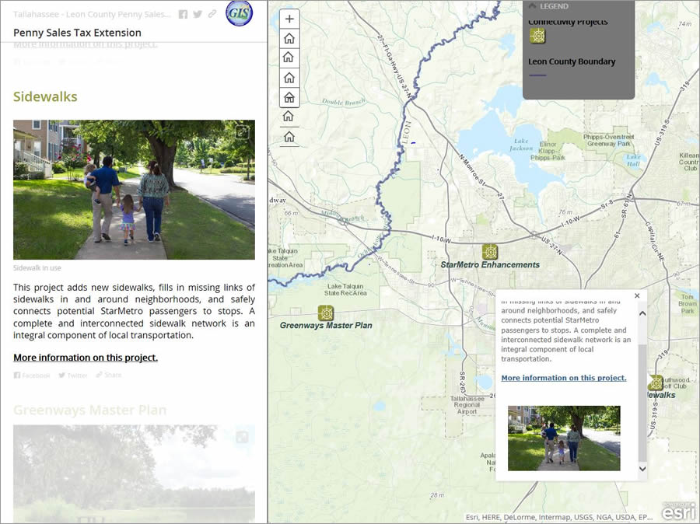Click the Share option under the sidewalk description
The height and width of the screenshot is (524, 700).
click(x=108, y=375)
